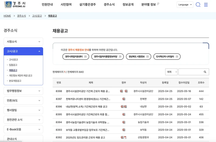Open first attachment of post 8396

coord(122,107)
